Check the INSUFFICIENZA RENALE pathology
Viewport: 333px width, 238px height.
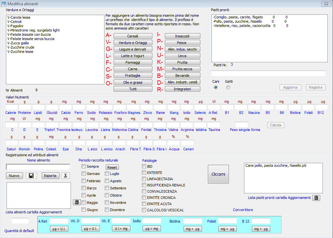click(144, 185)
